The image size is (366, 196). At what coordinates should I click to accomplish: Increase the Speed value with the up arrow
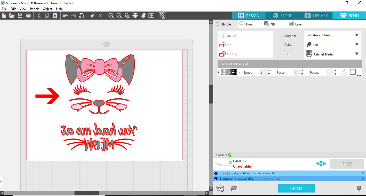[269, 71]
